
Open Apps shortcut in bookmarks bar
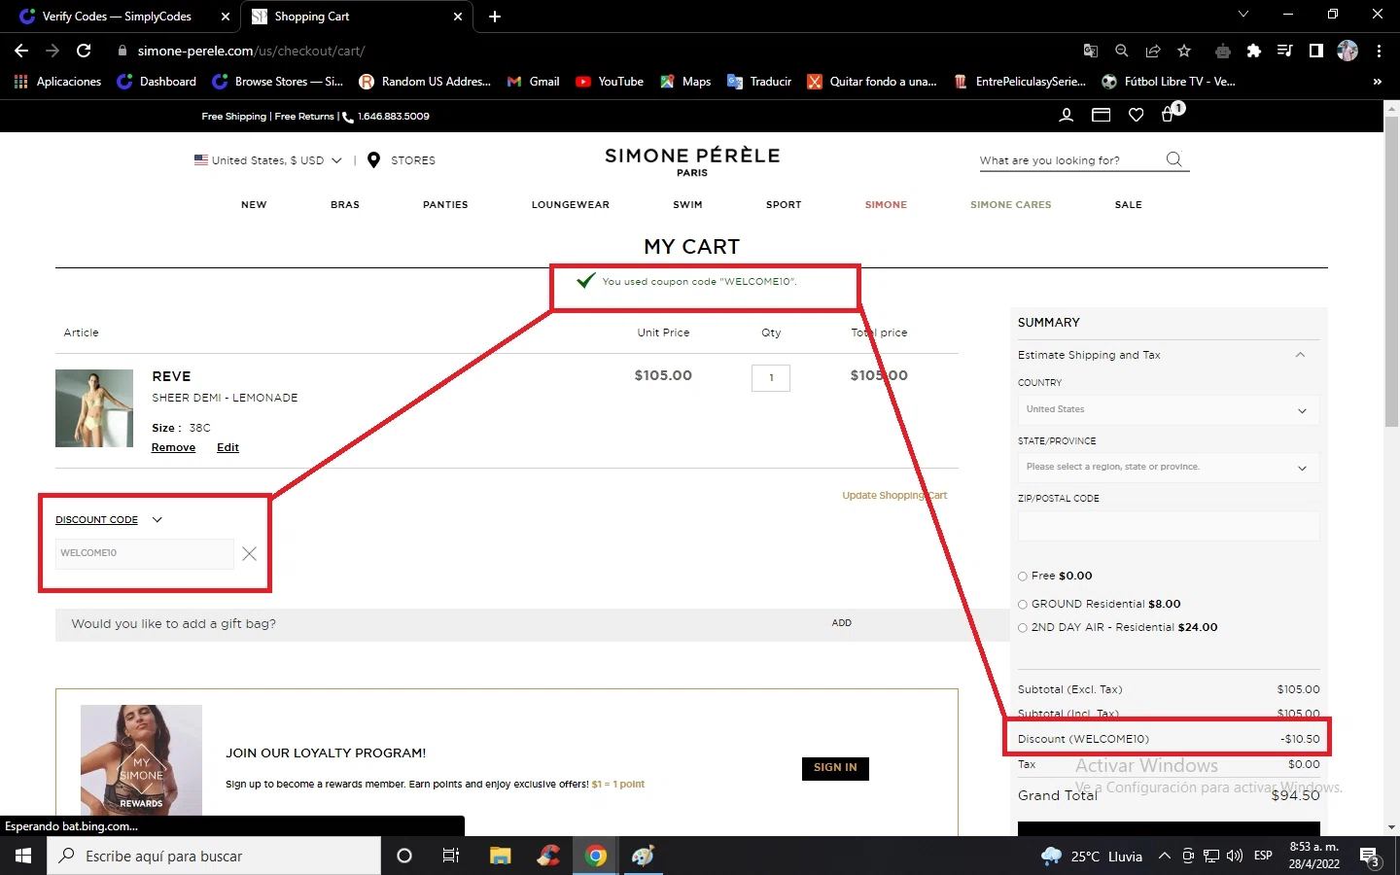58,82
